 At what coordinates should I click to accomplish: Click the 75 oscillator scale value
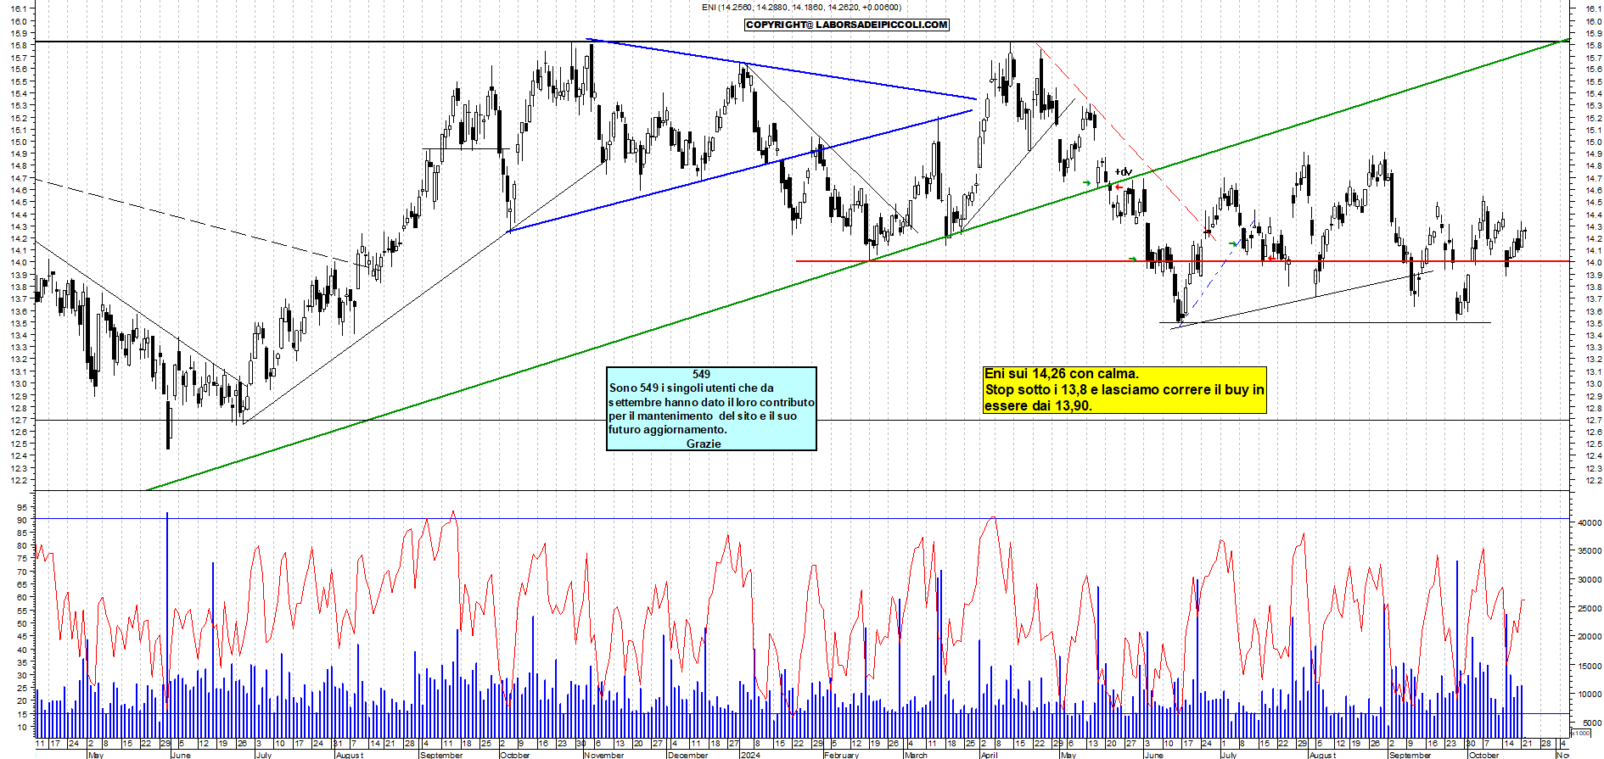(x=22, y=559)
